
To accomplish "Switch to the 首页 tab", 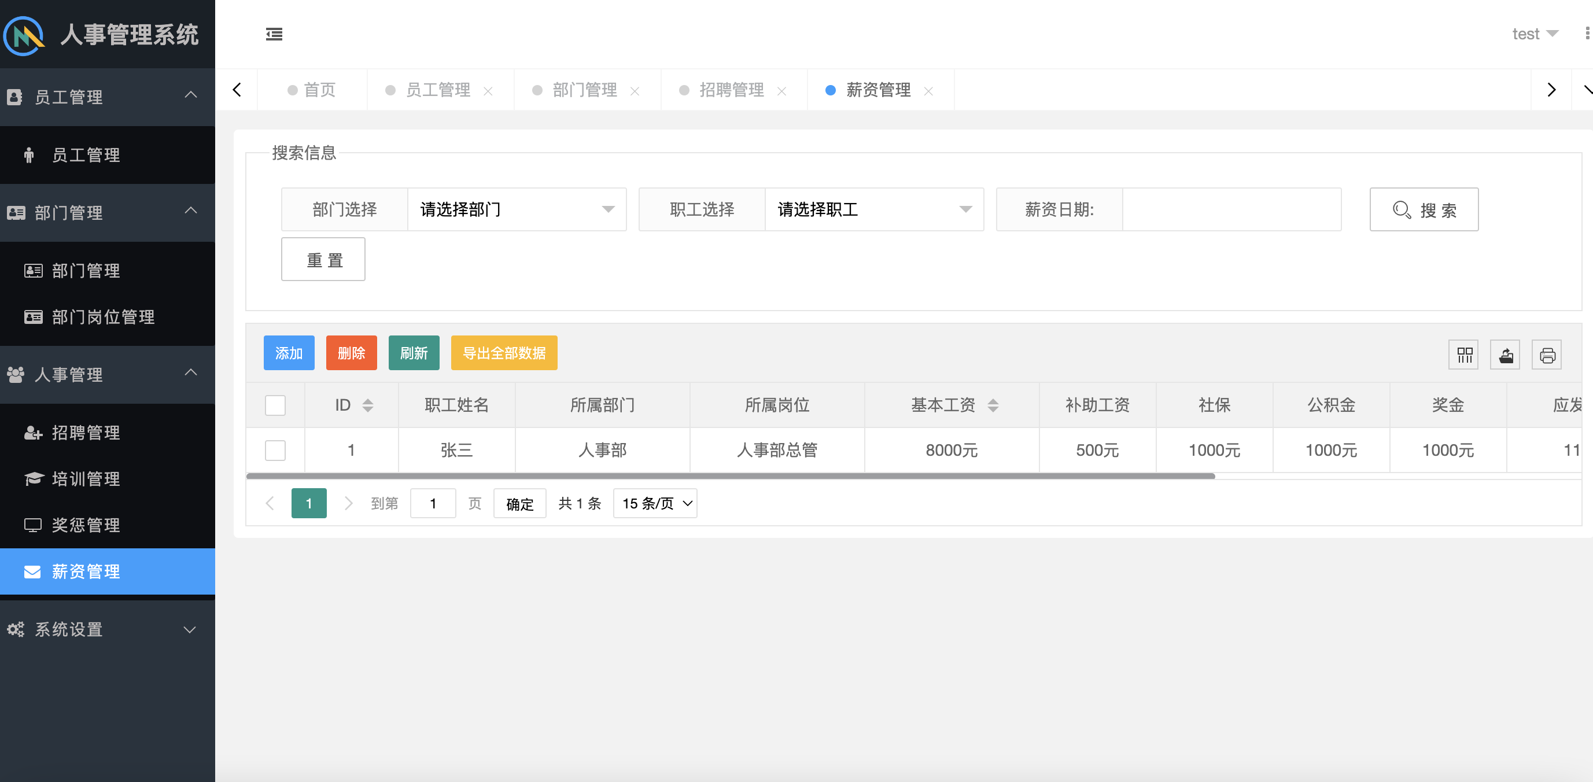I will pos(312,90).
